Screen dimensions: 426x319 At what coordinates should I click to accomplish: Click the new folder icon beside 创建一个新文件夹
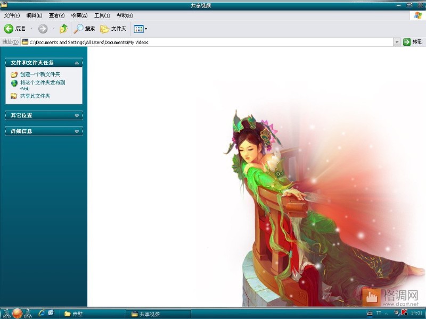[14, 74]
